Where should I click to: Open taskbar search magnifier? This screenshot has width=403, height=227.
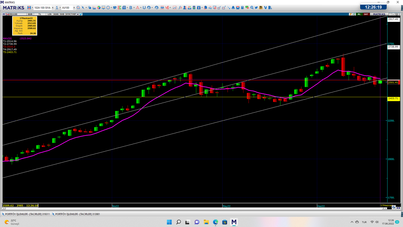point(178,222)
